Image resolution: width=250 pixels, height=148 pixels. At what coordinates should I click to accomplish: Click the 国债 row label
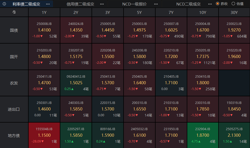[x=14, y=30]
